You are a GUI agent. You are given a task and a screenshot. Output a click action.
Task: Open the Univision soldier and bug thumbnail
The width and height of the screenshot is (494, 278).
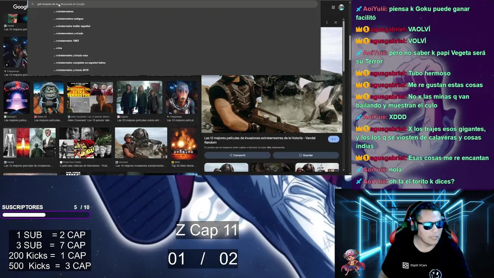point(141,143)
